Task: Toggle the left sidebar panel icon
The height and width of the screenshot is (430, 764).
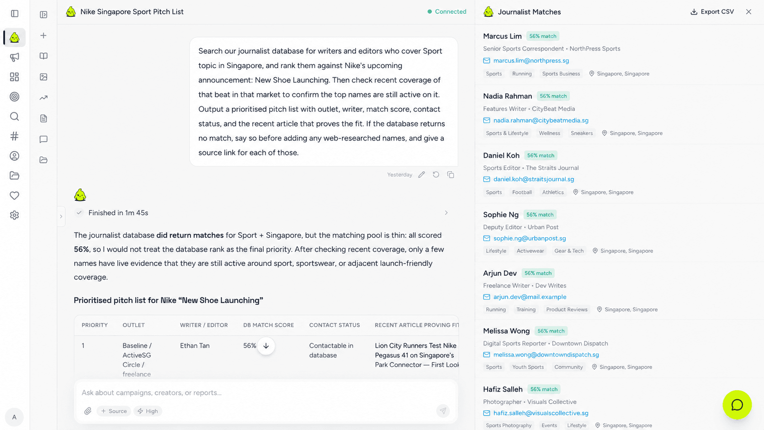Action: [x=15, y=14]
